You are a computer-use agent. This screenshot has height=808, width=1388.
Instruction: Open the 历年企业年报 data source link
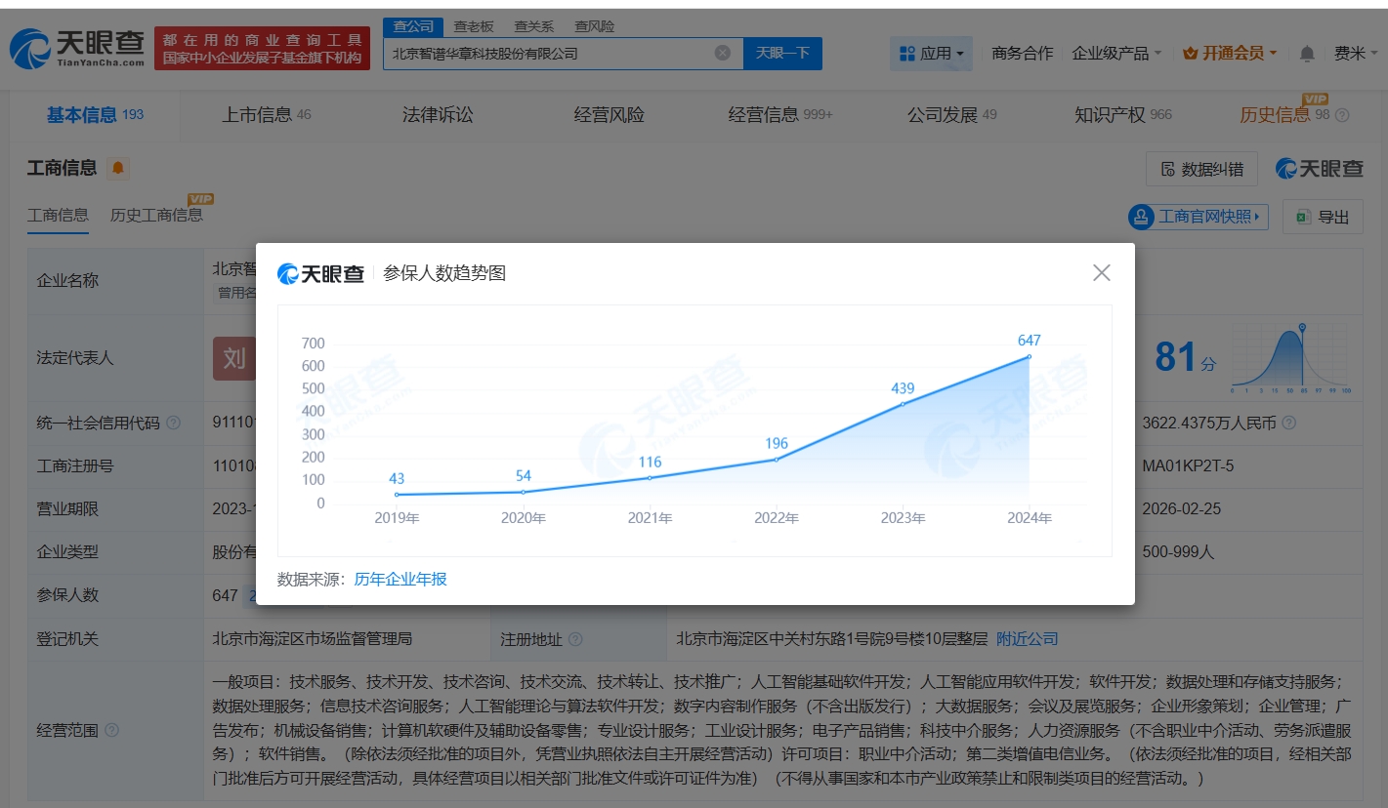pyautogui.click(x=400, y=580)
